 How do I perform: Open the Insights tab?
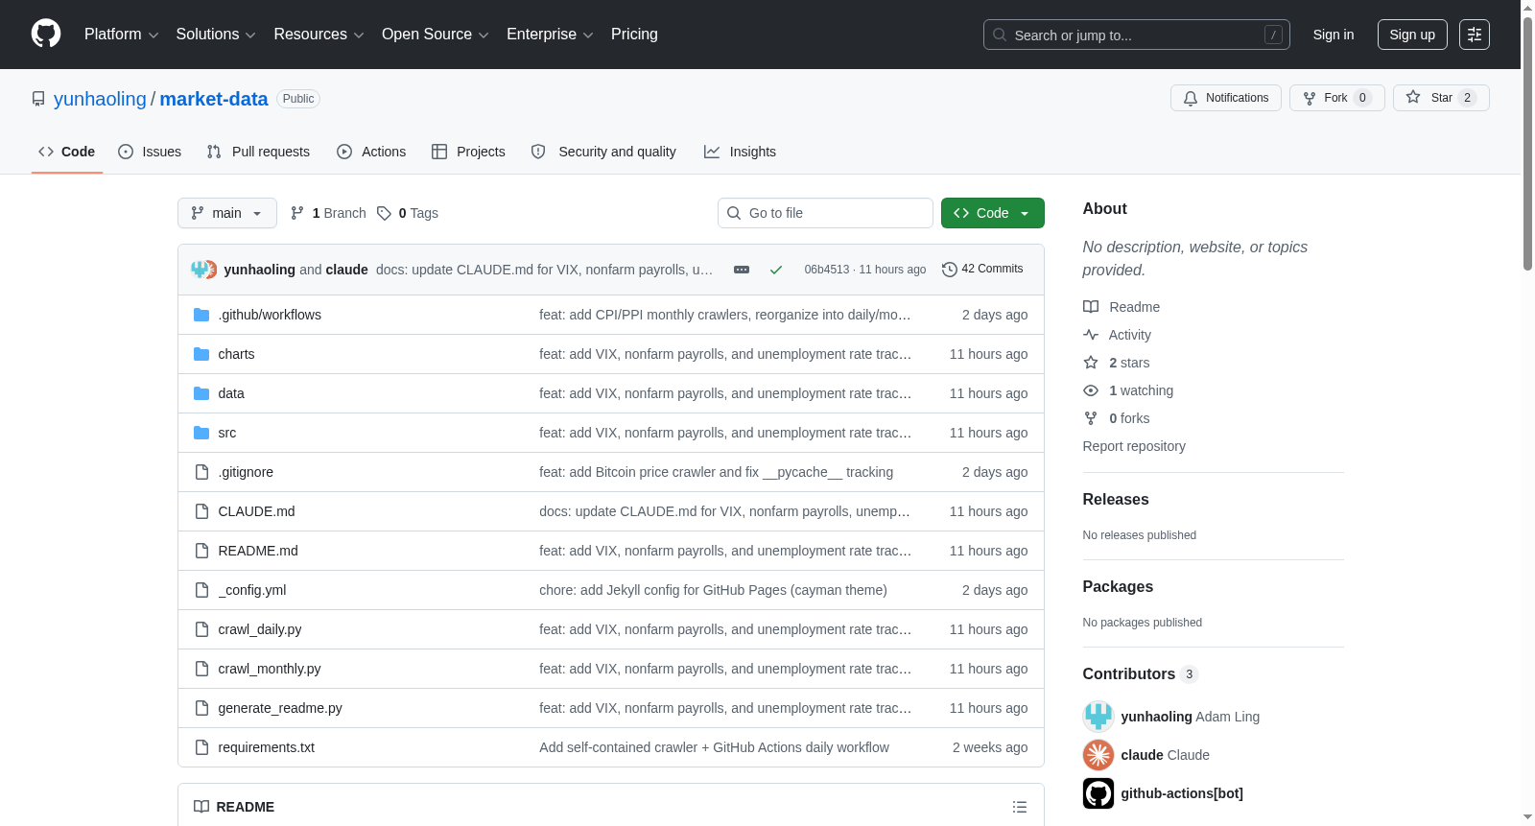[x=740, y=152]
